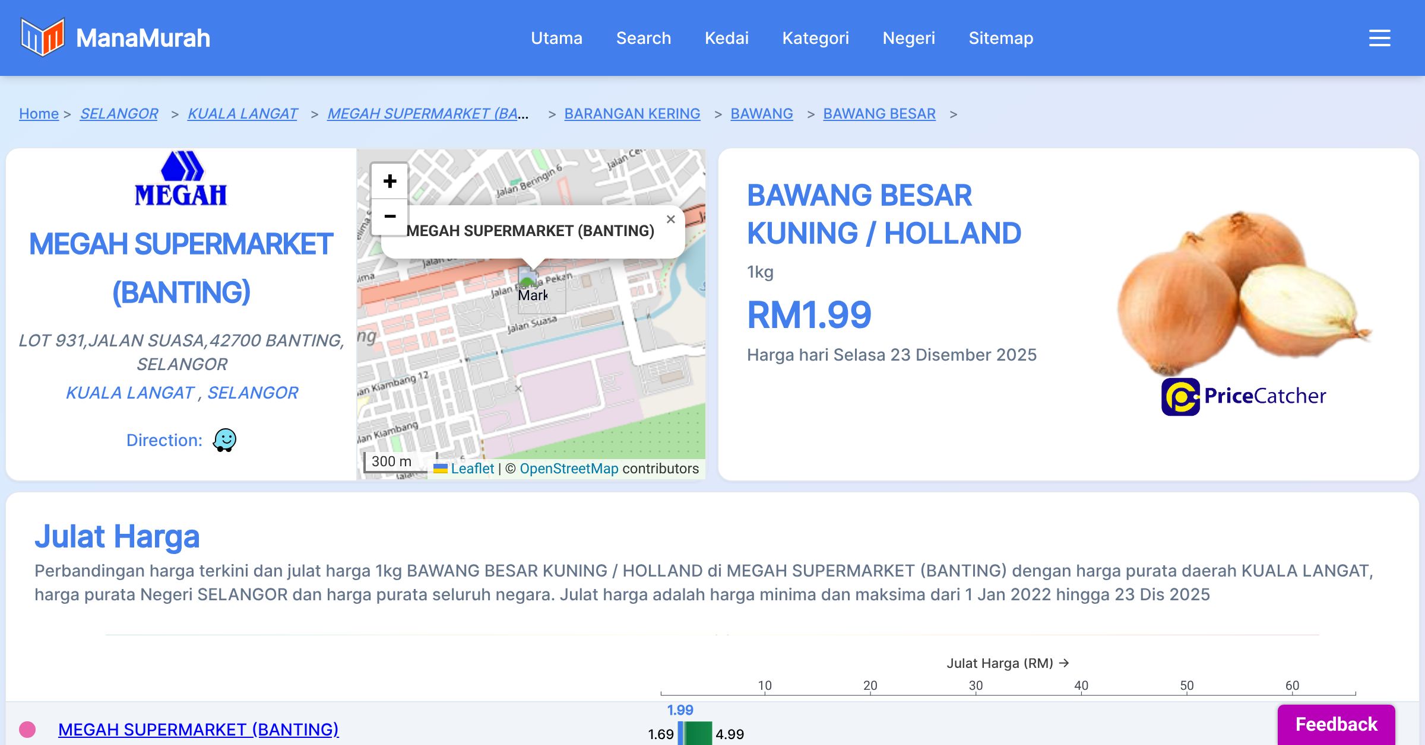Image resolution: width=1425 pixels, height=745 pixels.
Task: Open the hamburger menu
Action: [1379, 38]
